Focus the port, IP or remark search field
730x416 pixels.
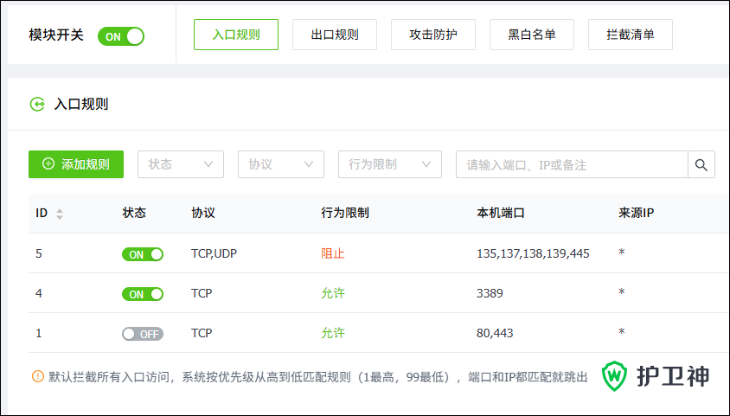[x=572, y=164]
